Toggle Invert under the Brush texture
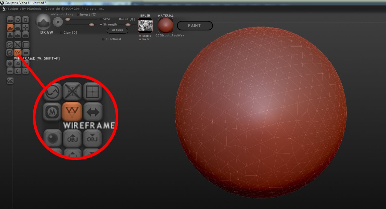Screen dimensions: 386x209 (145, 39)
